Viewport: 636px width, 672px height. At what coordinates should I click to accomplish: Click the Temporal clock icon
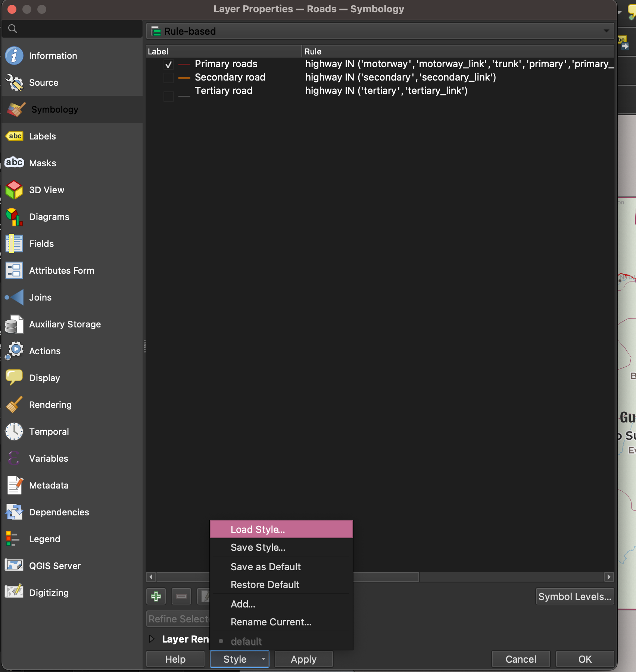coord(14,432)
